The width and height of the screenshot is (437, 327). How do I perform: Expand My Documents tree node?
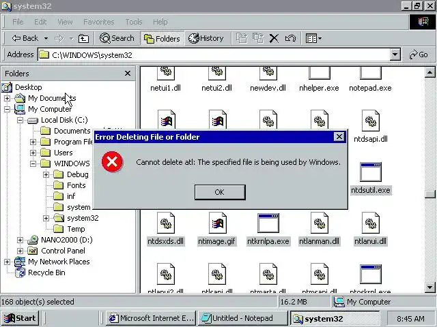pos(8,98)
